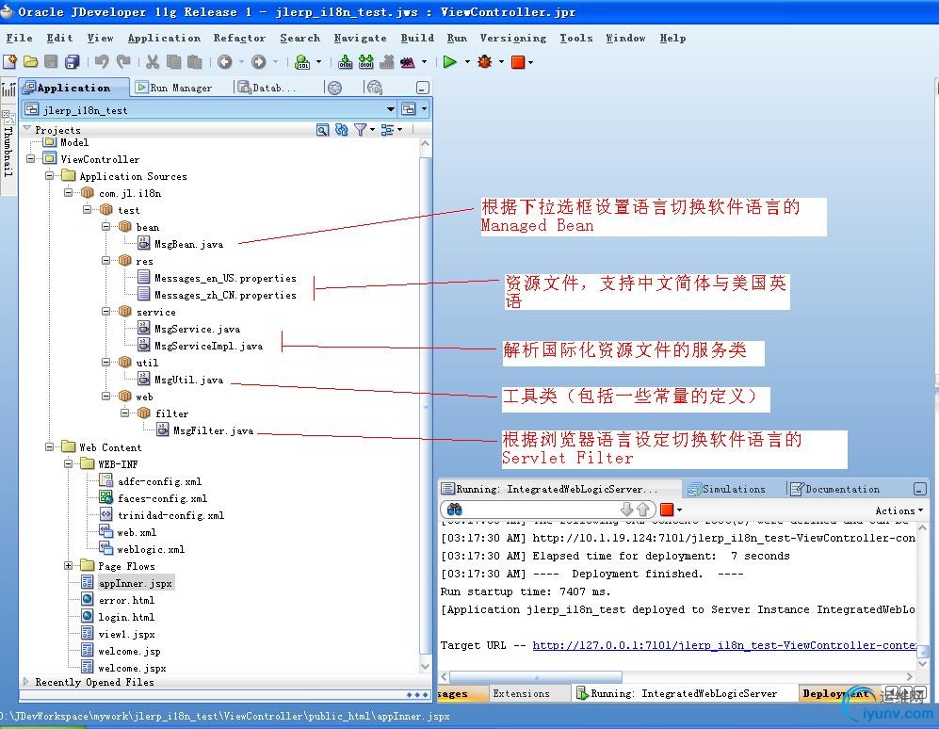Terminate the server with log panel red square

pos(667,510)
